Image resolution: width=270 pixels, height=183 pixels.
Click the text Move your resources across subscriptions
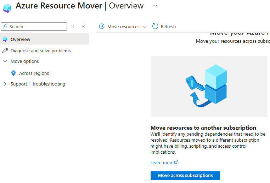(233, 41)
